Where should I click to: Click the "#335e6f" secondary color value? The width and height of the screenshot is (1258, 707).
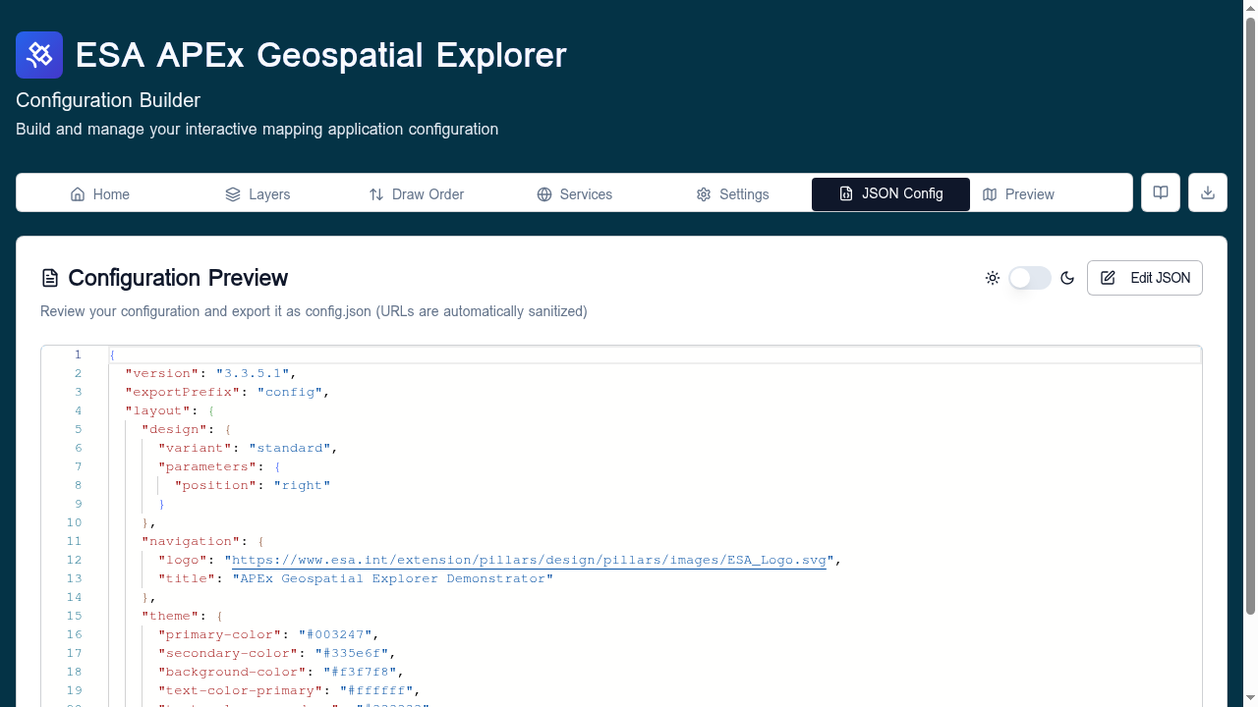352,653
